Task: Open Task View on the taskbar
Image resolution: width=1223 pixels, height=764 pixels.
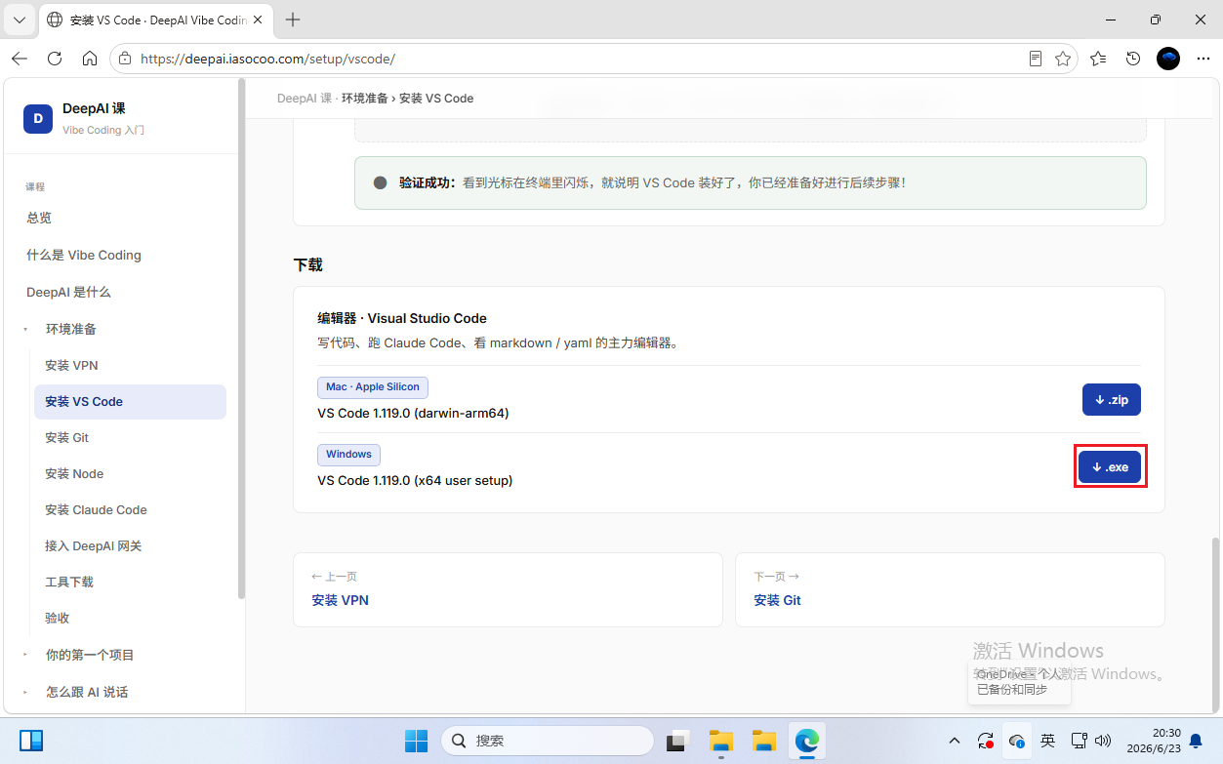Action: coord(678,742)
